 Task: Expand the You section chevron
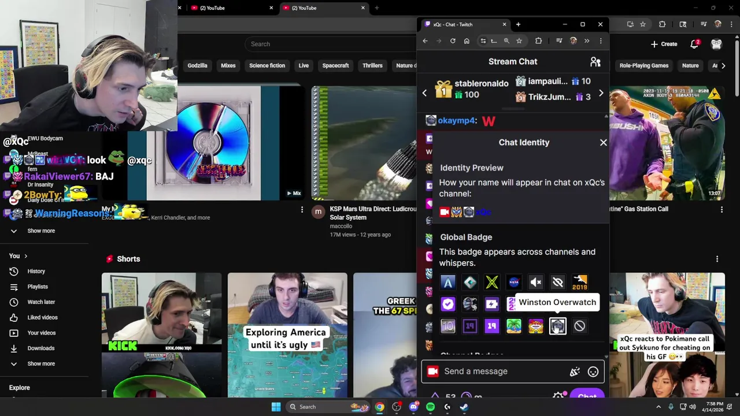coord(25,256)
